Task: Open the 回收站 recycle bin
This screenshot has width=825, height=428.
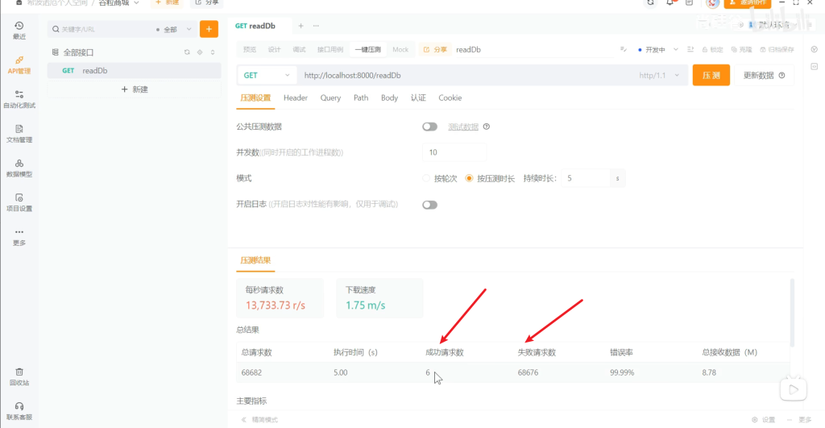Action: 19,376
